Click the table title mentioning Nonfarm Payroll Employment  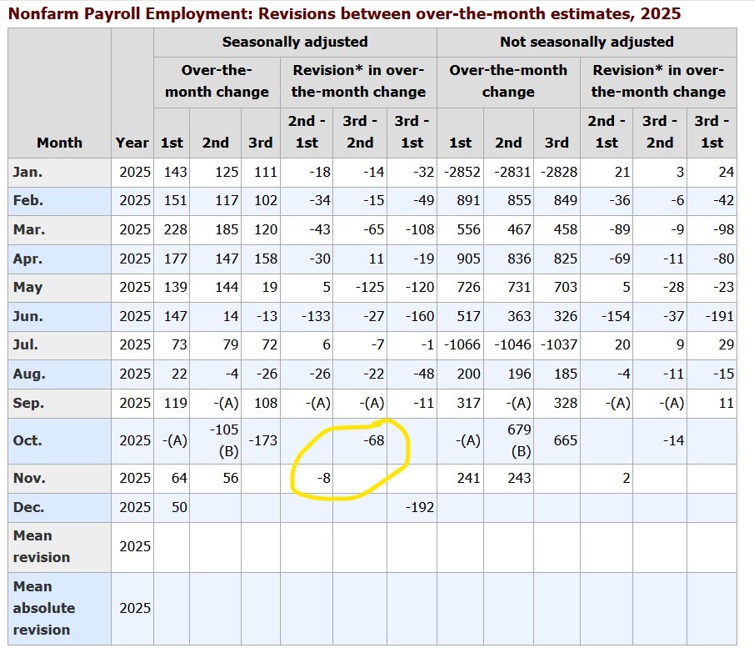[x=344, y=13]
